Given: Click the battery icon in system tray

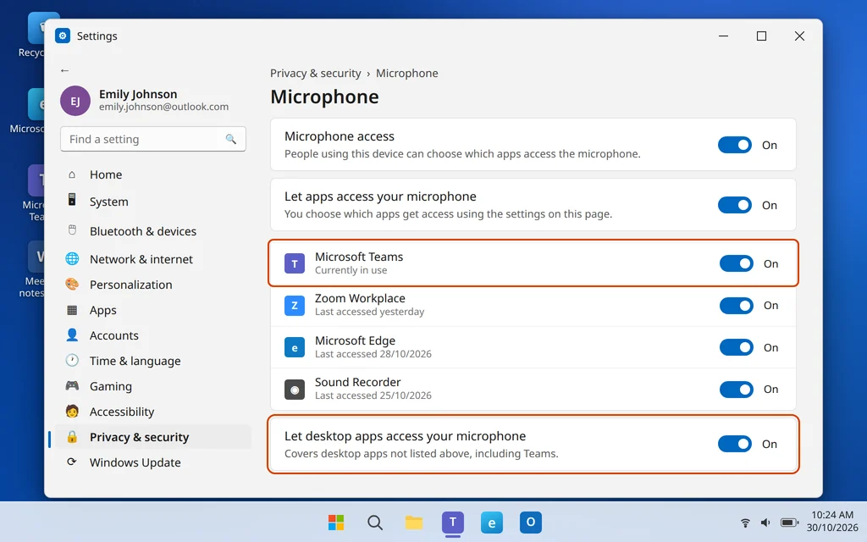Looking at the screenshot, I should (789, 523).
